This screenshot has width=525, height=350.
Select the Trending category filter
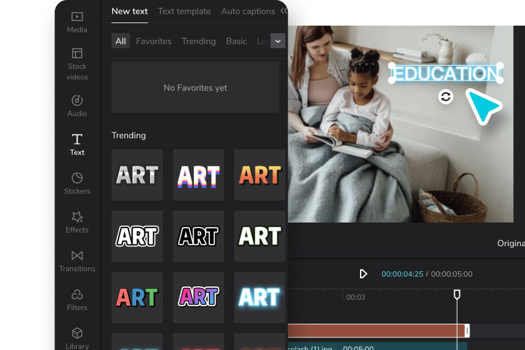pyautogui.click(x=199, y=41)
